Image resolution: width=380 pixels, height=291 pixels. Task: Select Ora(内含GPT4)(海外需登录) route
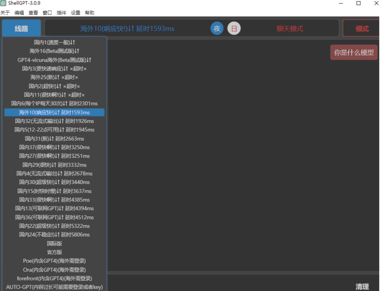click(x=54, y=270)
